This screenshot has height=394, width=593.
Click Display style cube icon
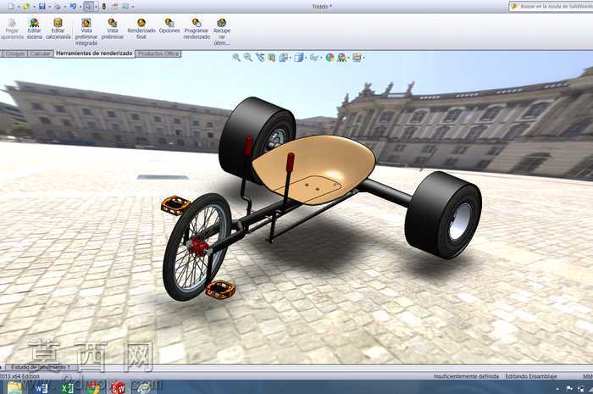[x=299, y=58]
